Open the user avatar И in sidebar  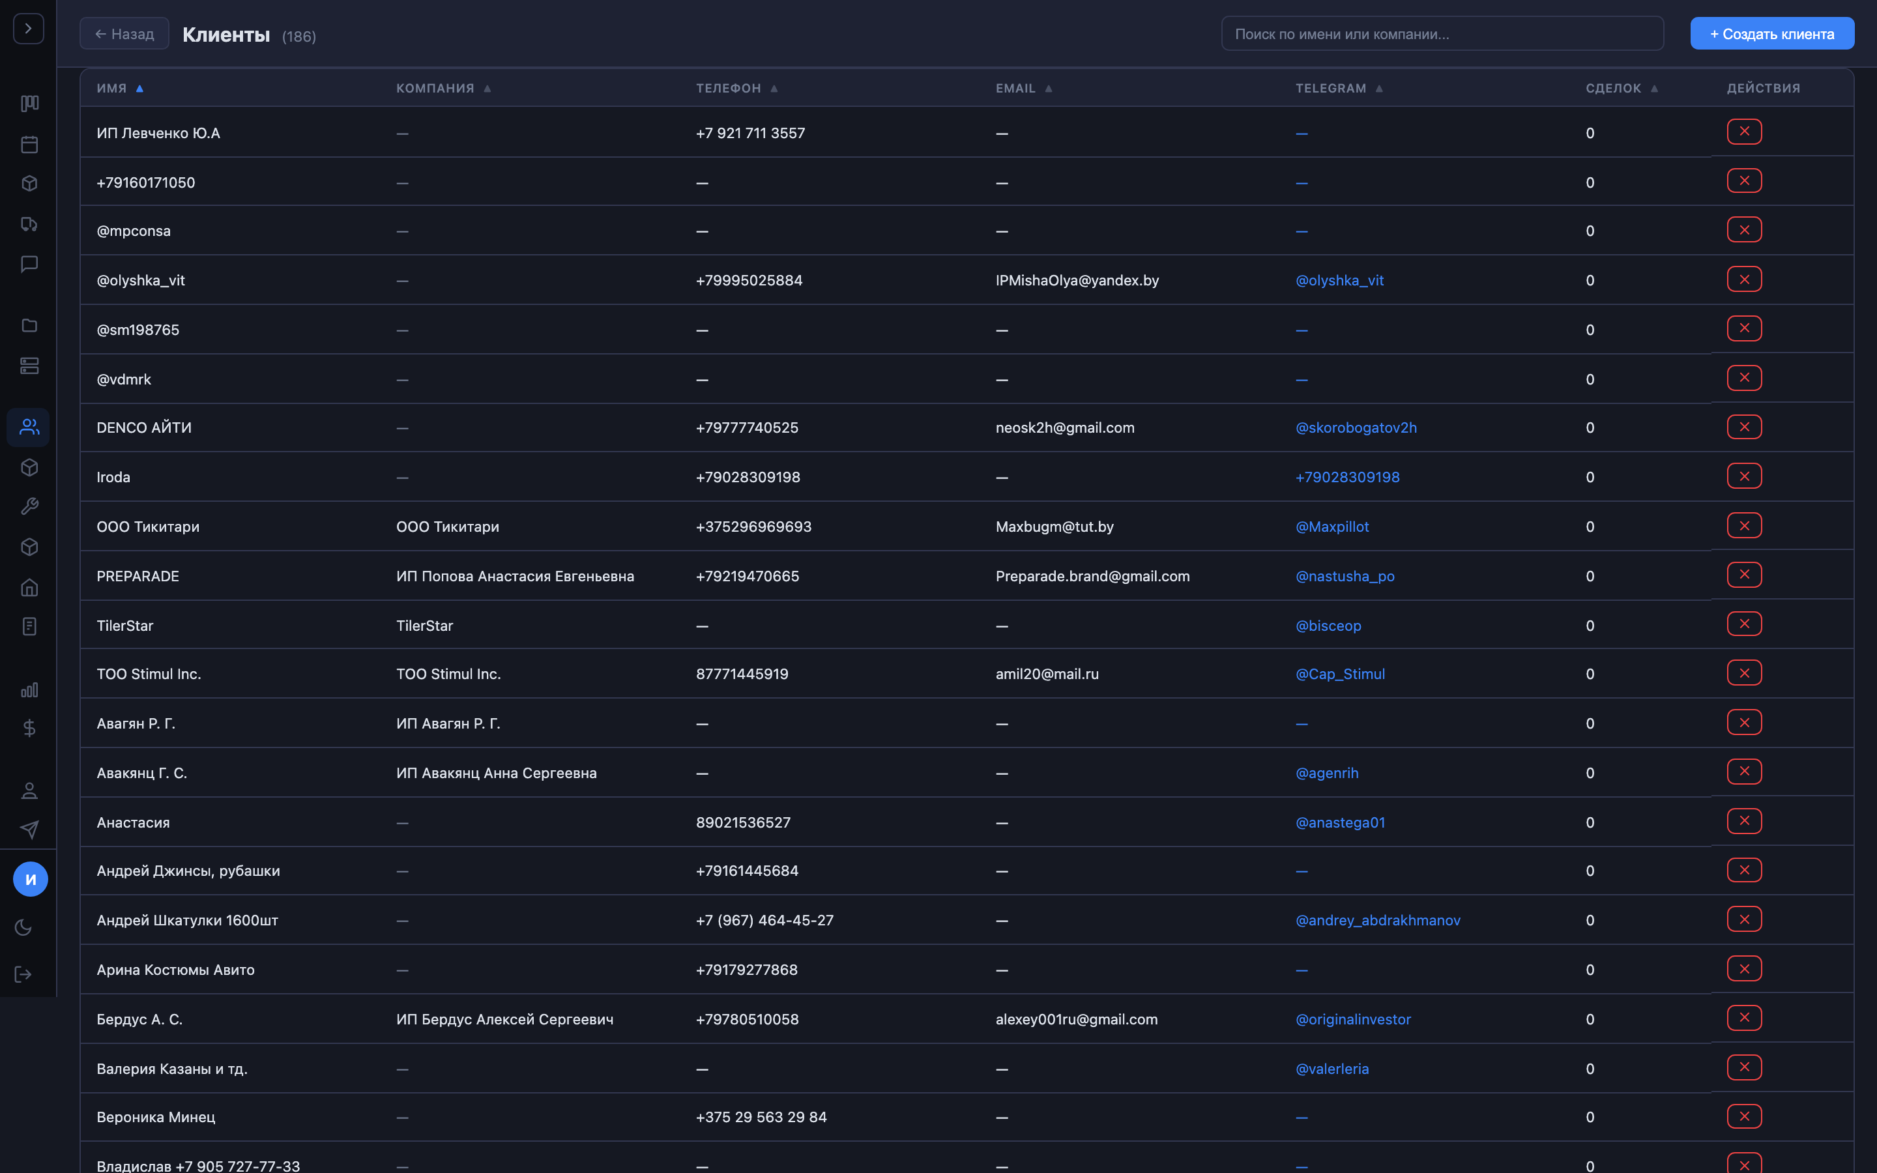click(30, 879)
